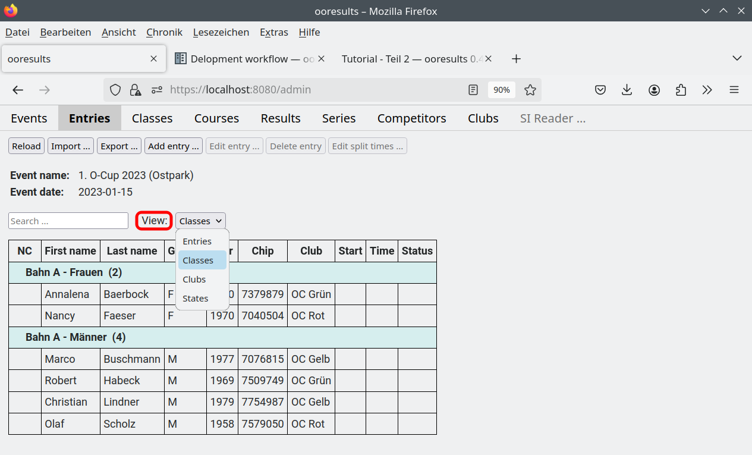The height and width of the screenshot is (455, 752).
Task: Open the Results tab
Action: point(281,118)
